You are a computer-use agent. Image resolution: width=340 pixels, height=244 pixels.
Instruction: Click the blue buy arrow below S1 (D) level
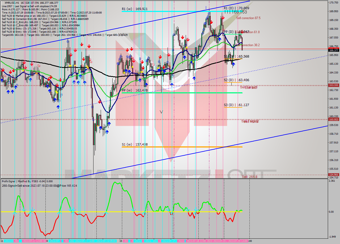[233, 64]
